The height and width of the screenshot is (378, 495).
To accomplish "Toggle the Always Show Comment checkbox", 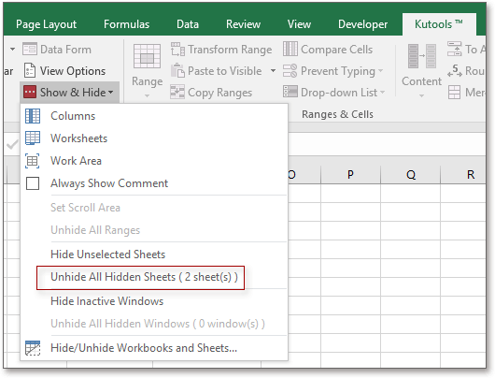I will click(x=33, y=183).
